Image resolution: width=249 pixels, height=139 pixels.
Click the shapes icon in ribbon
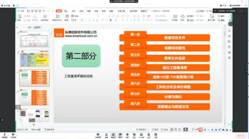pos(183,16)
